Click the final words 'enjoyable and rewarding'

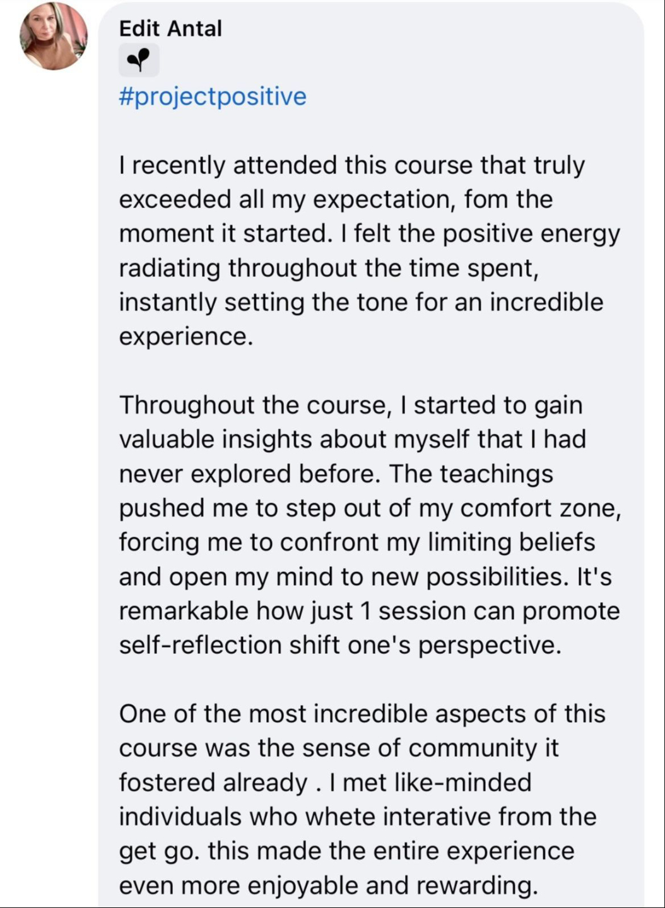tap(391, 885)
